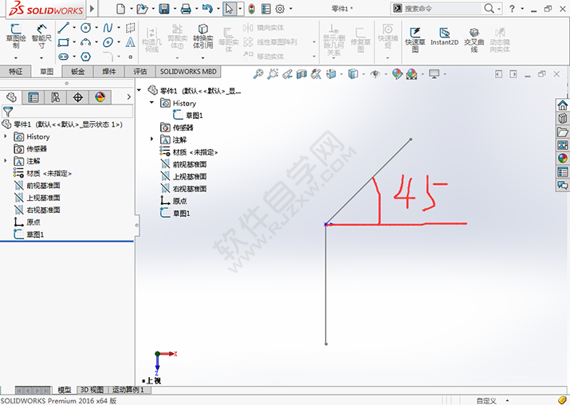Select the Spline sketch tool
The height and width of the screenshot is (405, 570).
coord(108,28)
